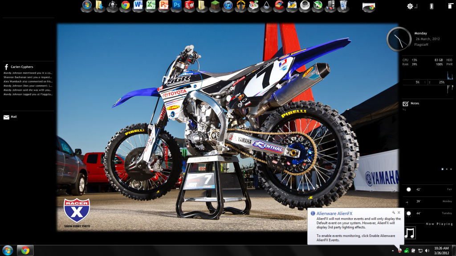The width and height of the screenshot is (456, 256).
Task: Open the Windows Start menu
Action: coord(8,250)
